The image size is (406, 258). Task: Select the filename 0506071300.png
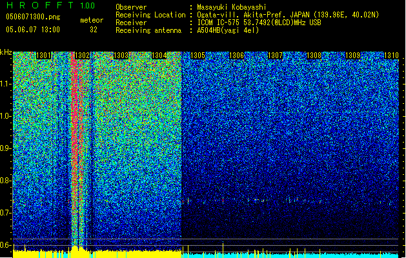coord(33,17)
